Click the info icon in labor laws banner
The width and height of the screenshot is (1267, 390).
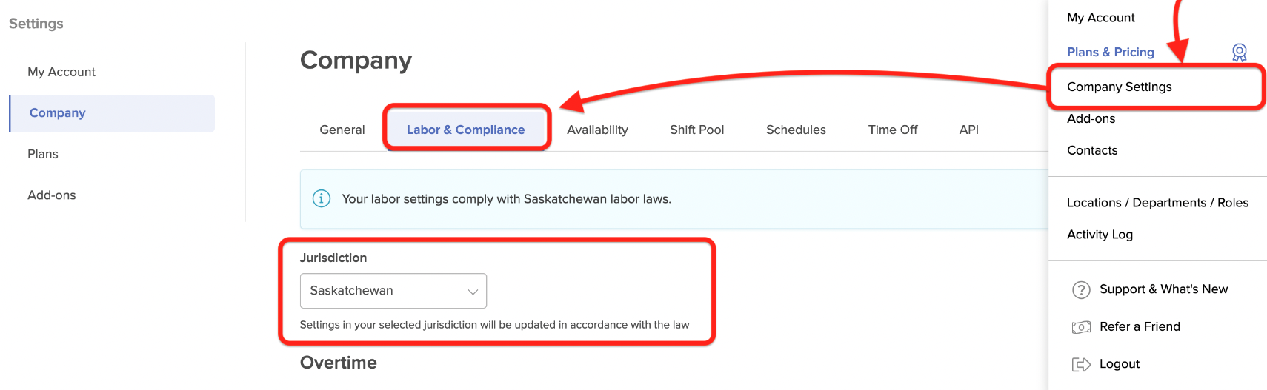[322, 198]
